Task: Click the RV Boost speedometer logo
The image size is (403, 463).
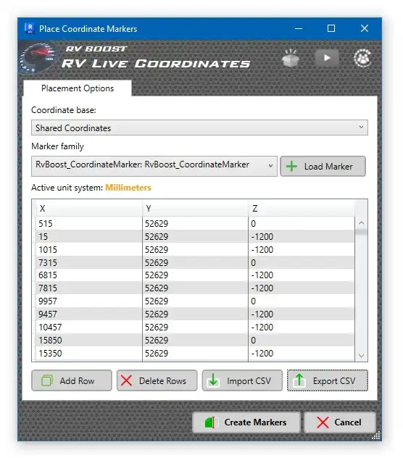Action: point(38,58)
